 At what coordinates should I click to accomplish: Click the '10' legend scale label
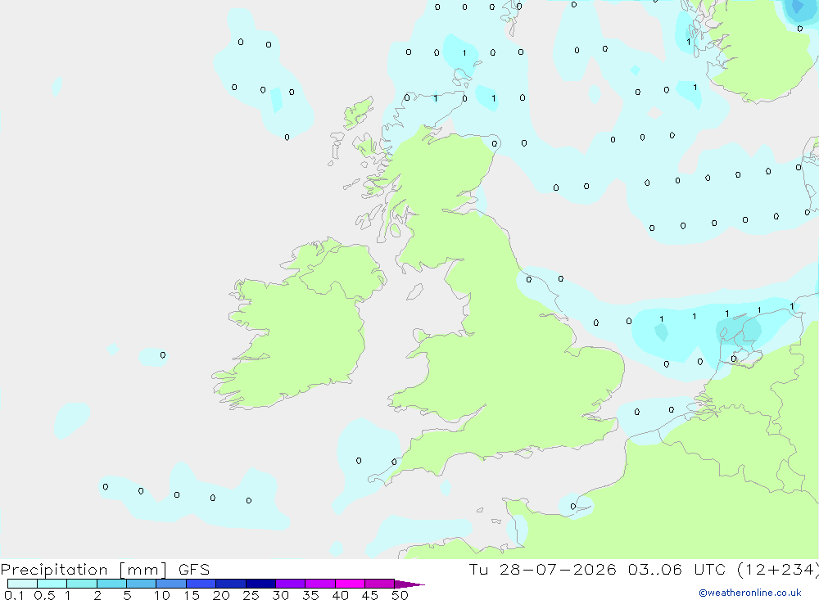pos(162,595)
